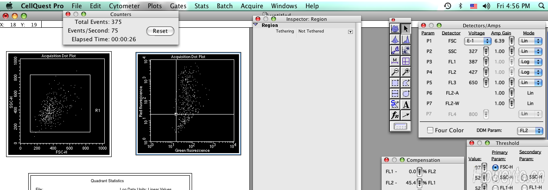Select FL1-H as primary threshold parameter
The width and height of the screenshot is (548, 190).
(x=495, y=187)
